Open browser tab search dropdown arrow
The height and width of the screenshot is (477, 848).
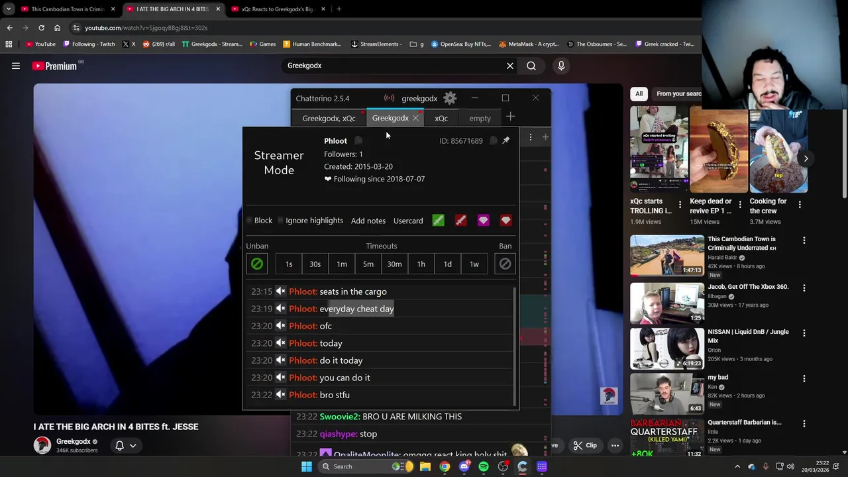9,9
